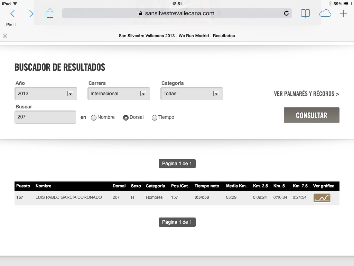Expand the Año dropdown showing 2013
The height and width of the screenshot is (266, 354).
tap(46, 94)
